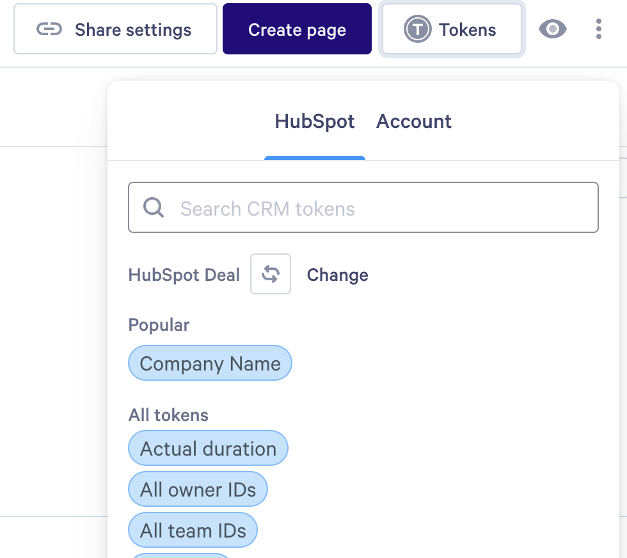Click the HubSpot Deal label

(184, 275)
